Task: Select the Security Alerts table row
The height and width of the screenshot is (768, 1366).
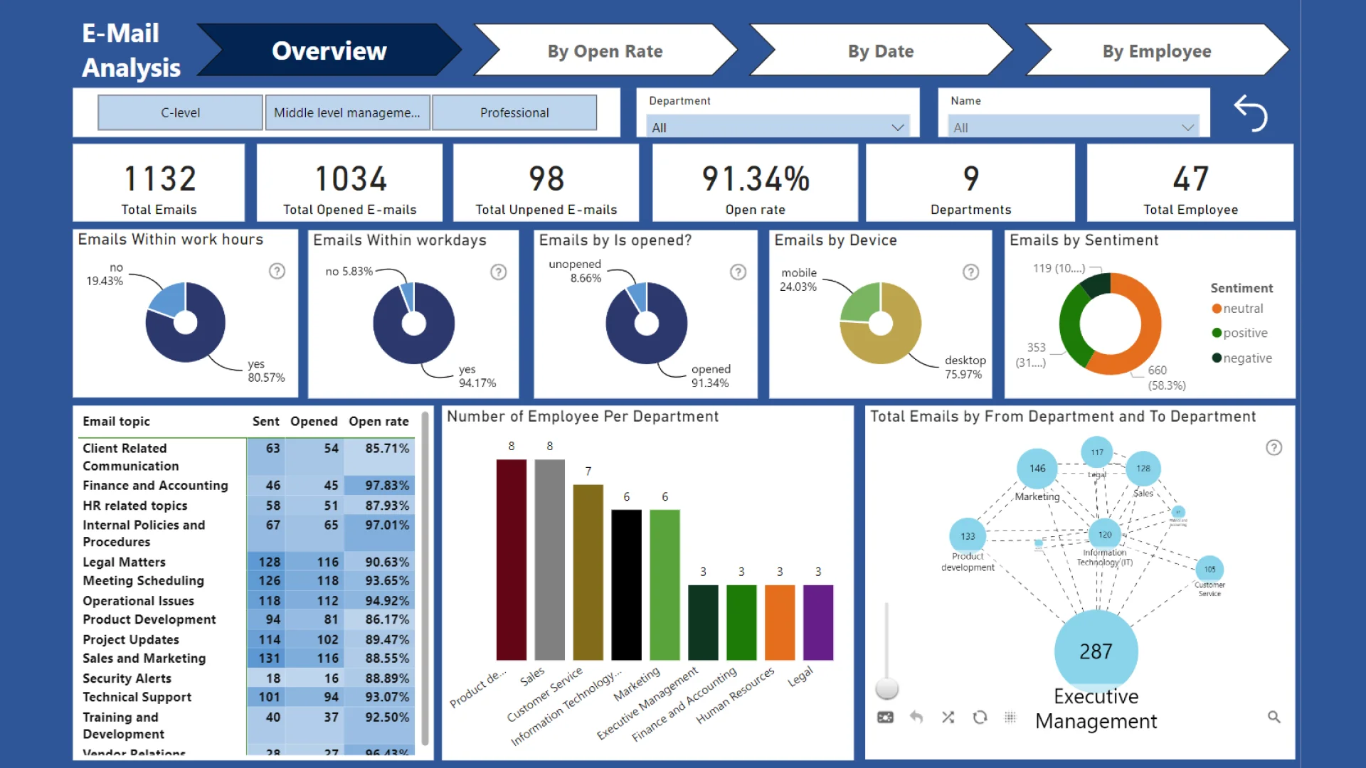Action: pyautogui.click(x=246, y=678)
